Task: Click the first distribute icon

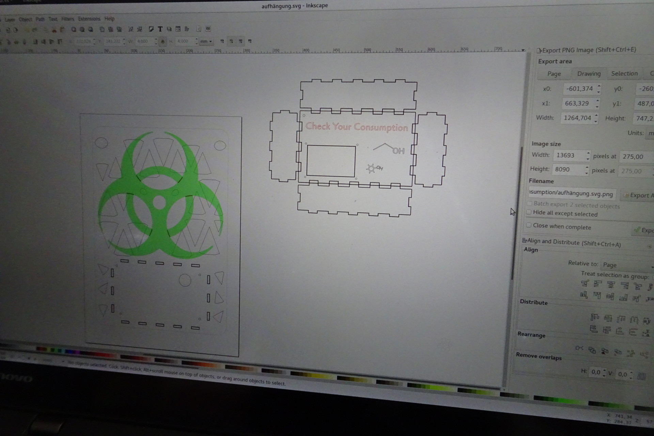Action: (x=594, y=317)
